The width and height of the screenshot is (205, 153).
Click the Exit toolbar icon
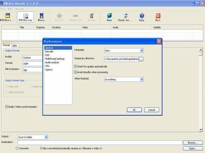tap(158, 17)
